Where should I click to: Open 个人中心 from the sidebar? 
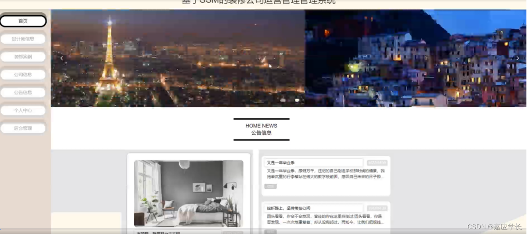coord(23,110)
